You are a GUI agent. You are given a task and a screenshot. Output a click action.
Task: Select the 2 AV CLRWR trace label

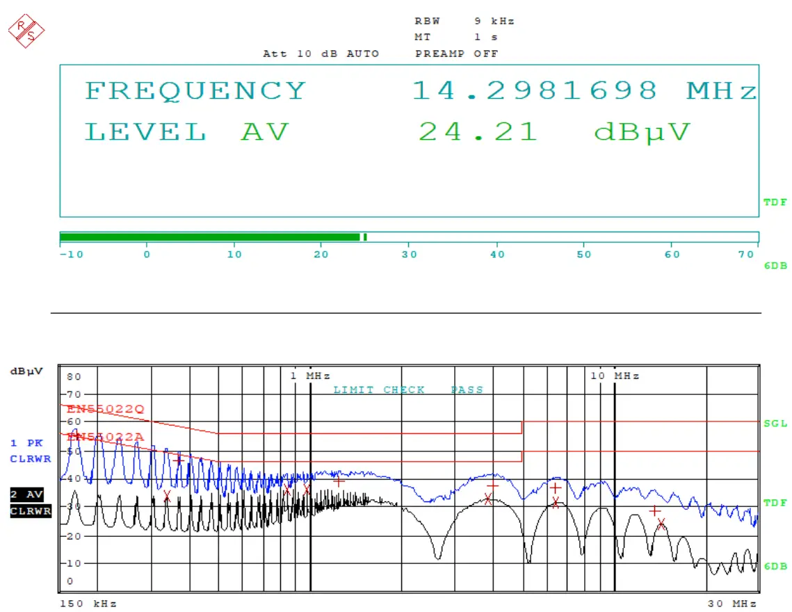(28, 503)
